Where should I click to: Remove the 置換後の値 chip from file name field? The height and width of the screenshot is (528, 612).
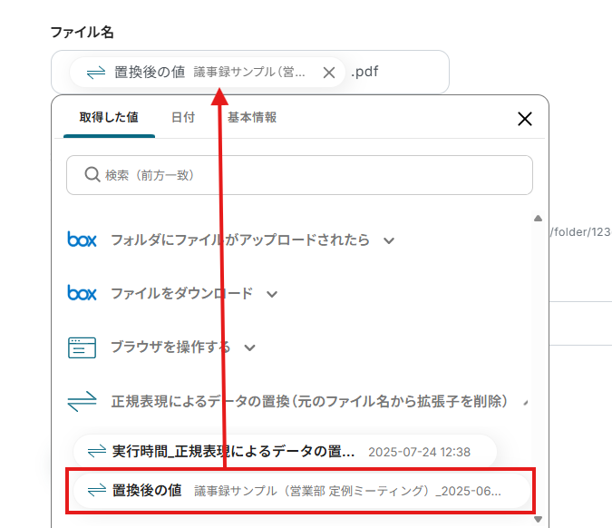point(329,73)
